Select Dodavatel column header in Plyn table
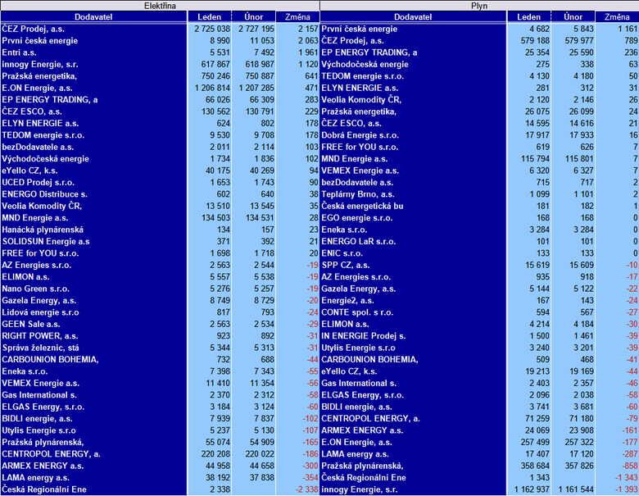Image resolution: width=639 pixels, height=496 pixels. pos(413,16)
